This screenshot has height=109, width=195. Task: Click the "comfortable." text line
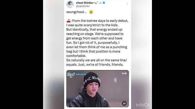click(76, 56)
